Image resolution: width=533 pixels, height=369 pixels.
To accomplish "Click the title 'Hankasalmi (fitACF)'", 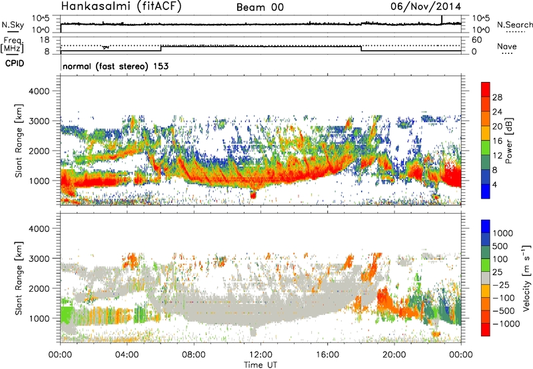I will 121,7.
